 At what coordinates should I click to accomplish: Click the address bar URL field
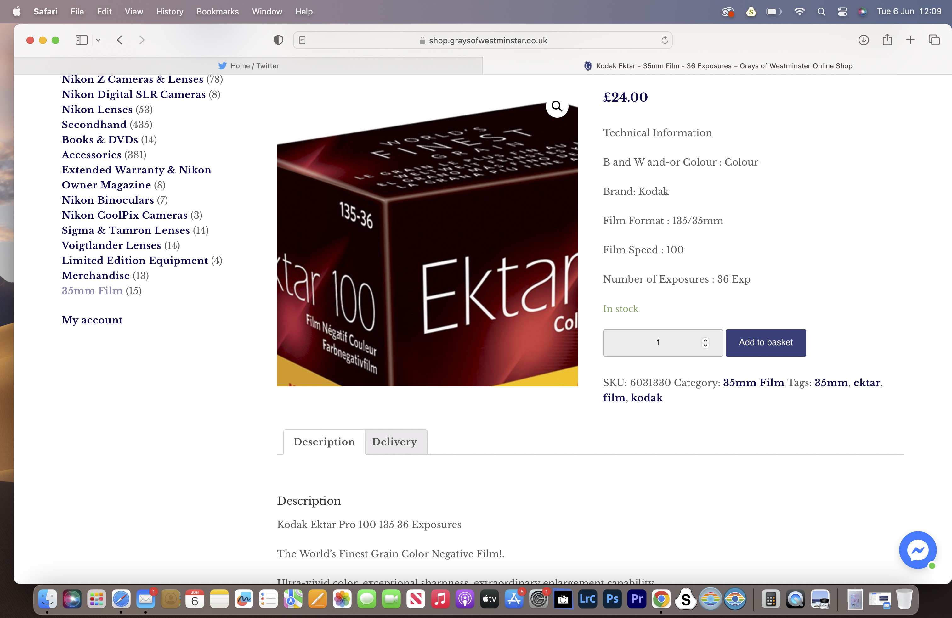483,40
